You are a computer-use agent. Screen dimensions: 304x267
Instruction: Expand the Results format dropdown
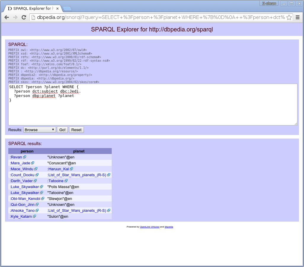click(x=39, y=130)
